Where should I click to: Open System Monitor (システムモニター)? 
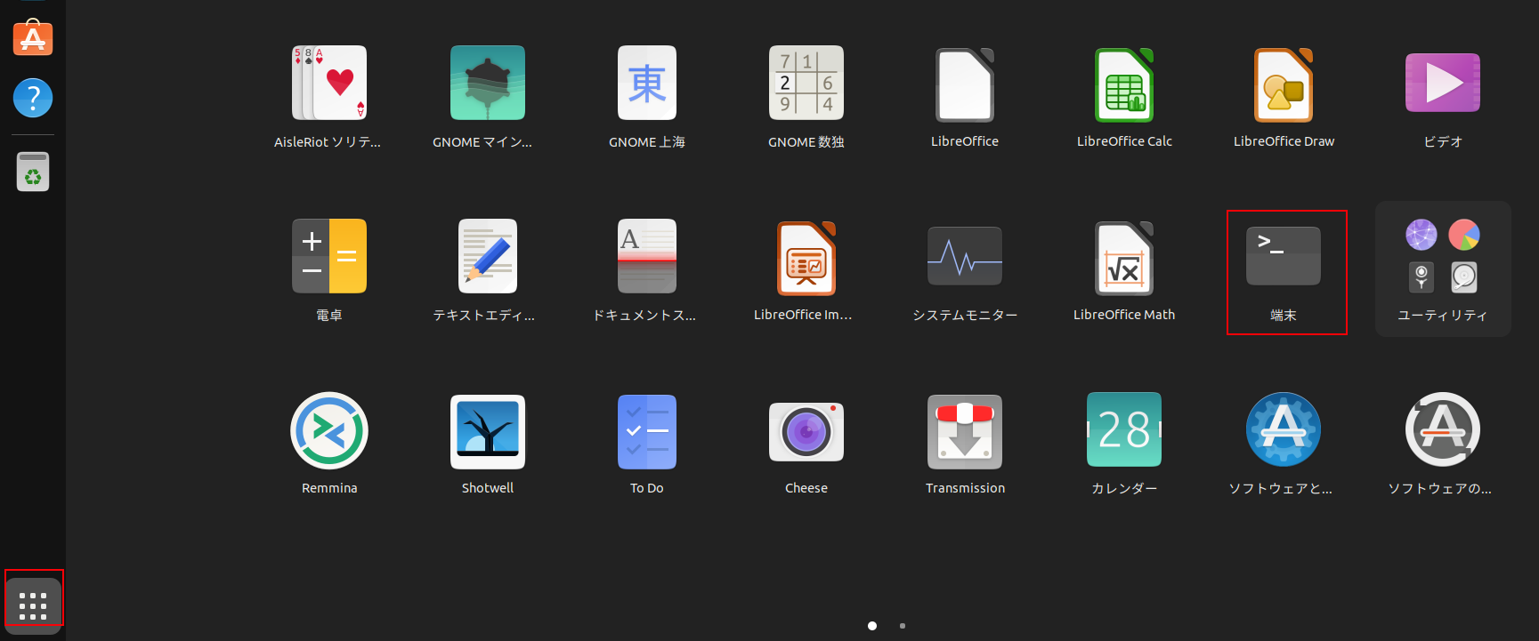tap(965, 256)
